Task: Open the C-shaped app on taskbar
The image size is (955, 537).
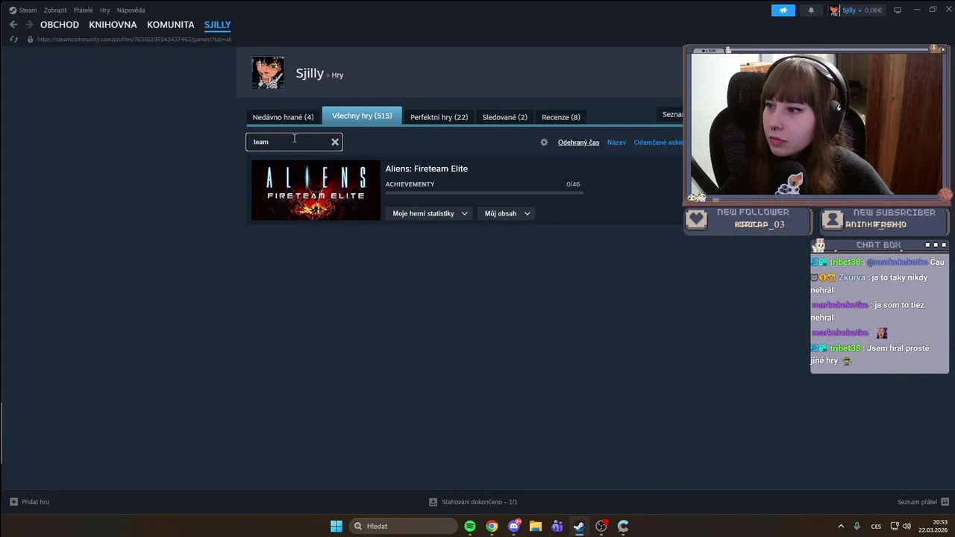Action: pos(623,526)
